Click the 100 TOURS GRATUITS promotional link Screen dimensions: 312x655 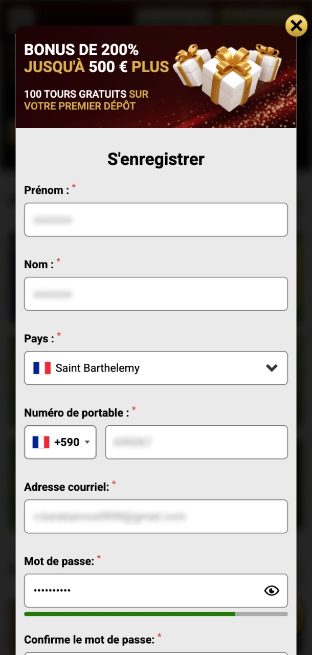pos(85,94)
